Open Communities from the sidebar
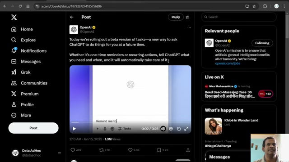 point(29,83)
